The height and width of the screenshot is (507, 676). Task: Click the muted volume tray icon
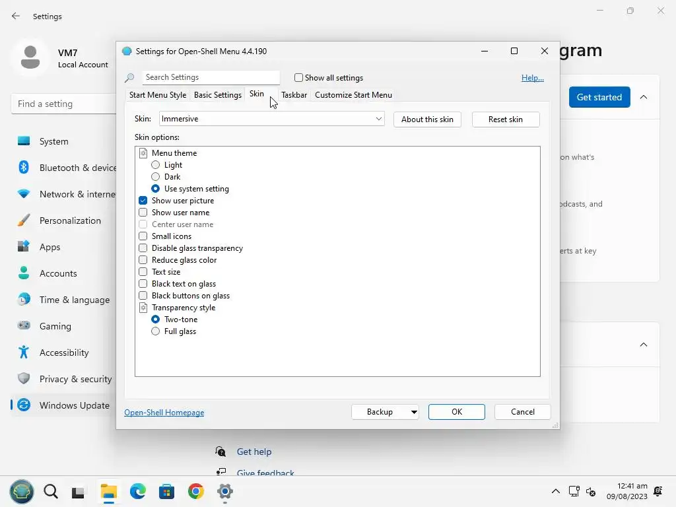click(x=591, y=491)
